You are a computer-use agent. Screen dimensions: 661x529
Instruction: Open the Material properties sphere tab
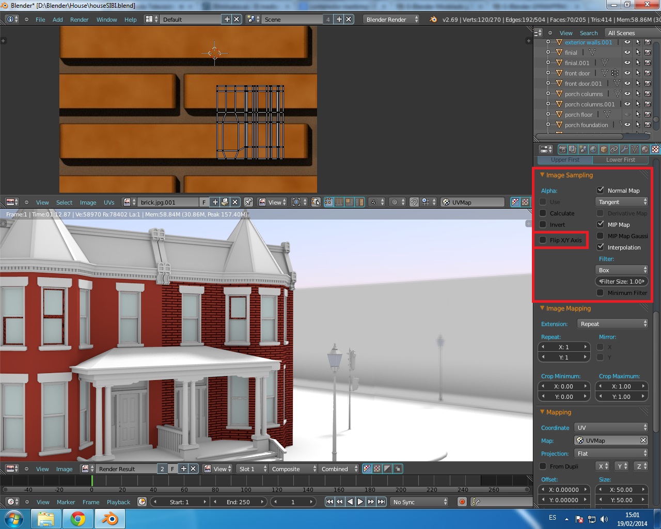click(x=645, y=149)
